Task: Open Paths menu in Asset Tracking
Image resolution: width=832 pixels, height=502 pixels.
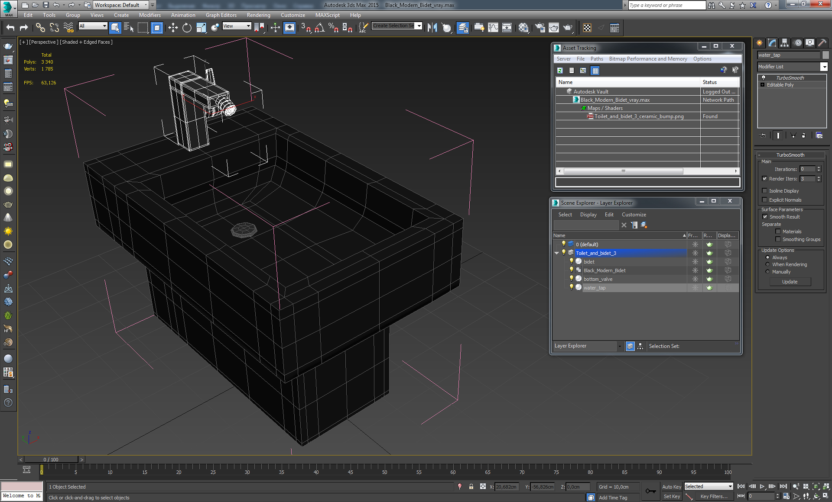Action: (x=597, y=59)
